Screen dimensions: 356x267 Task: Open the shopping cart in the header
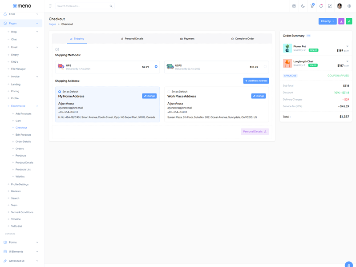coord(312,6)
